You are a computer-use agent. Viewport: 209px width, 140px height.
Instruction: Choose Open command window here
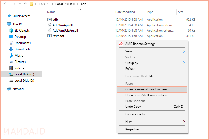(x=146, y=89)
